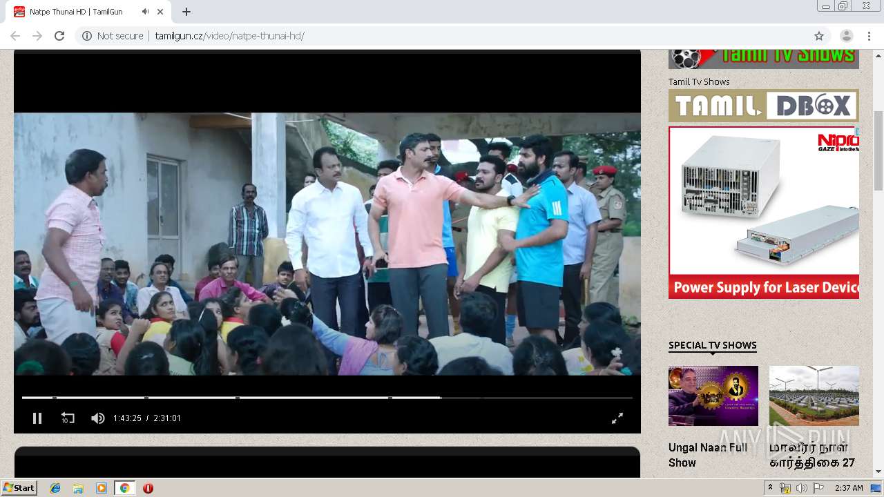Reload the current page
Image resolution: width=884 pixels, height=497 pixels.
click(59, 36)
